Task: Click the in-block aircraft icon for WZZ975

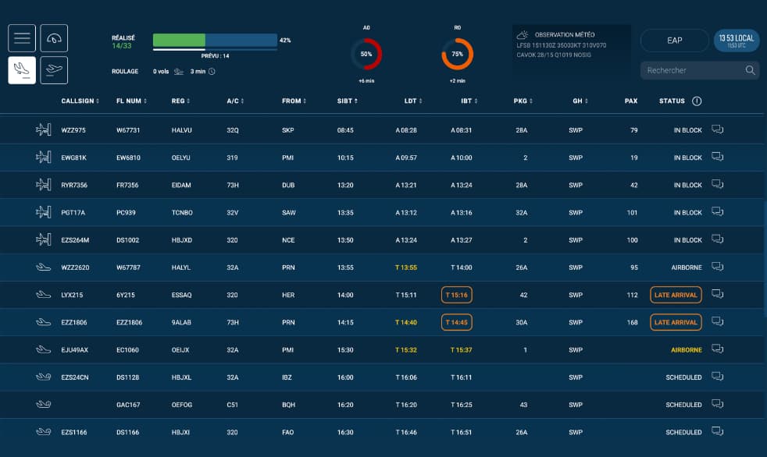Action: pos(44,130)
